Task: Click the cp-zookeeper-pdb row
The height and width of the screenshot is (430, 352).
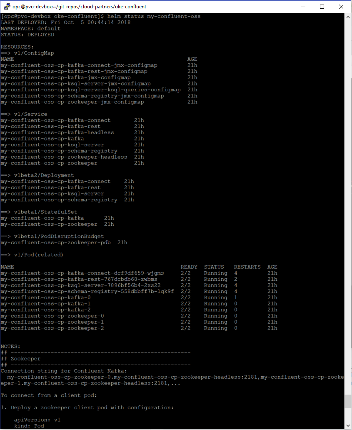Action: (x=64, y=242)
